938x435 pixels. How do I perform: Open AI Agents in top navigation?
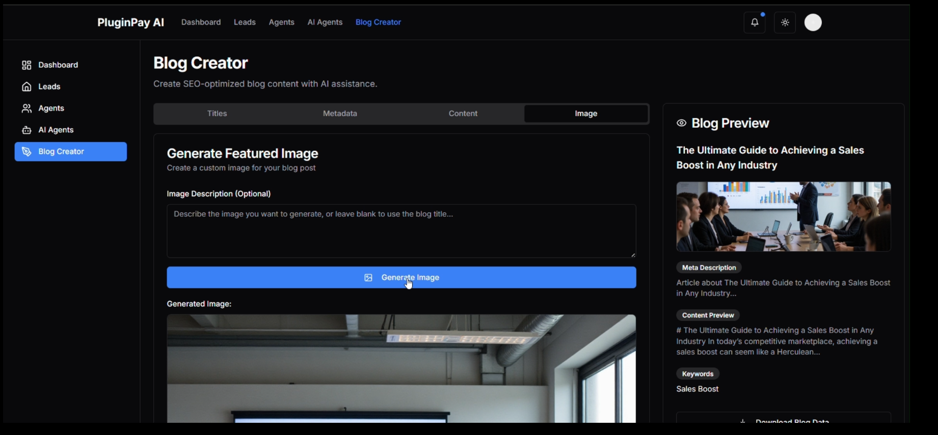pos(325,22)
